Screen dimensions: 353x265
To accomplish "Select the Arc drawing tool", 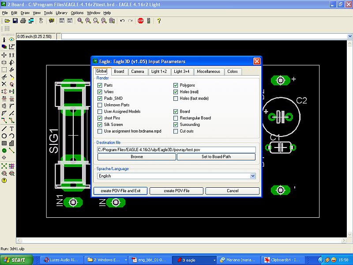I will click(12, 136).
